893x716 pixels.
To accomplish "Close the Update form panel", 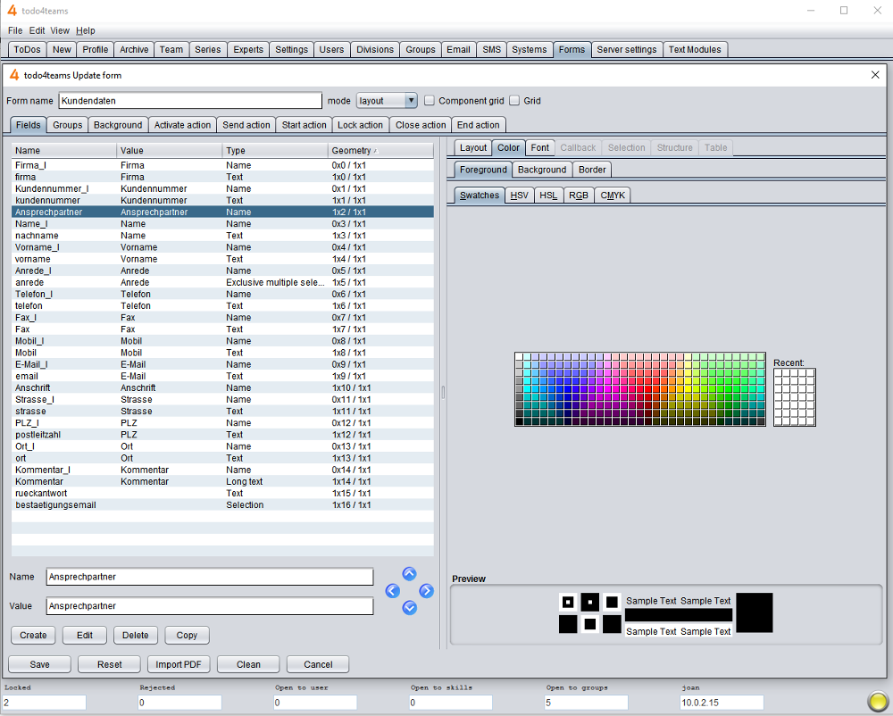I will coord(875,75).
